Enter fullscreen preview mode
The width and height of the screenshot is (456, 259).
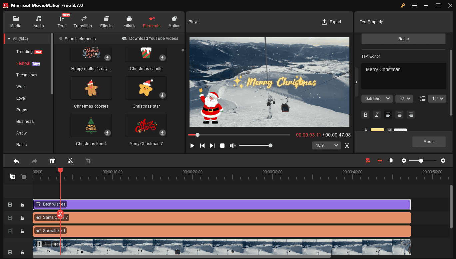347,145
